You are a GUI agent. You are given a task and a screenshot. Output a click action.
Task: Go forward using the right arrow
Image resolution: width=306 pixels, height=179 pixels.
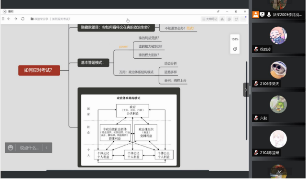(16, 19)
